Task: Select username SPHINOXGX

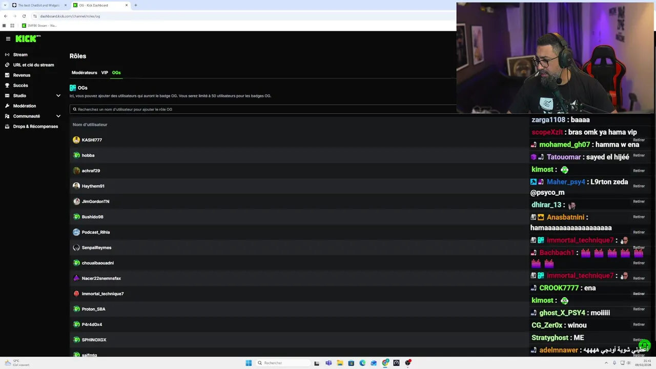Action: 94,340
